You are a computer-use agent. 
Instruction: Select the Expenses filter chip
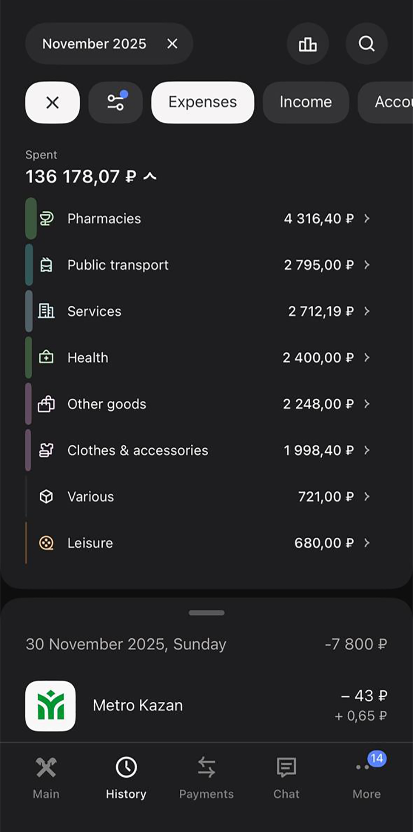pyautogui.click(x=203, y=102)
